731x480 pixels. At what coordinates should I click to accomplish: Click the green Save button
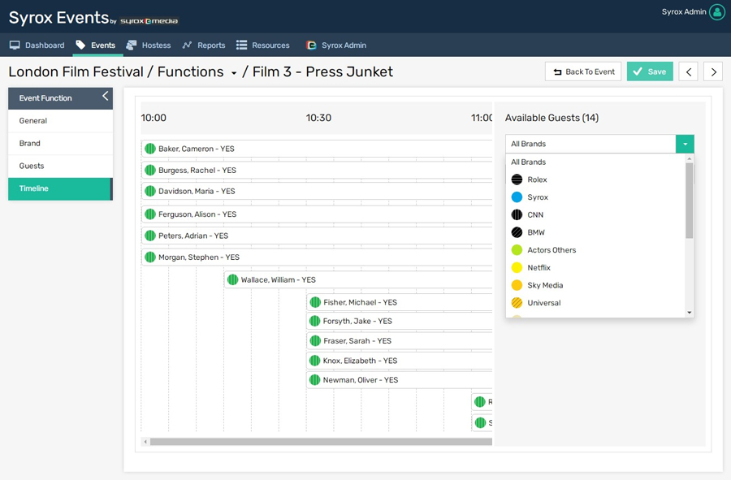coord(650,71)
